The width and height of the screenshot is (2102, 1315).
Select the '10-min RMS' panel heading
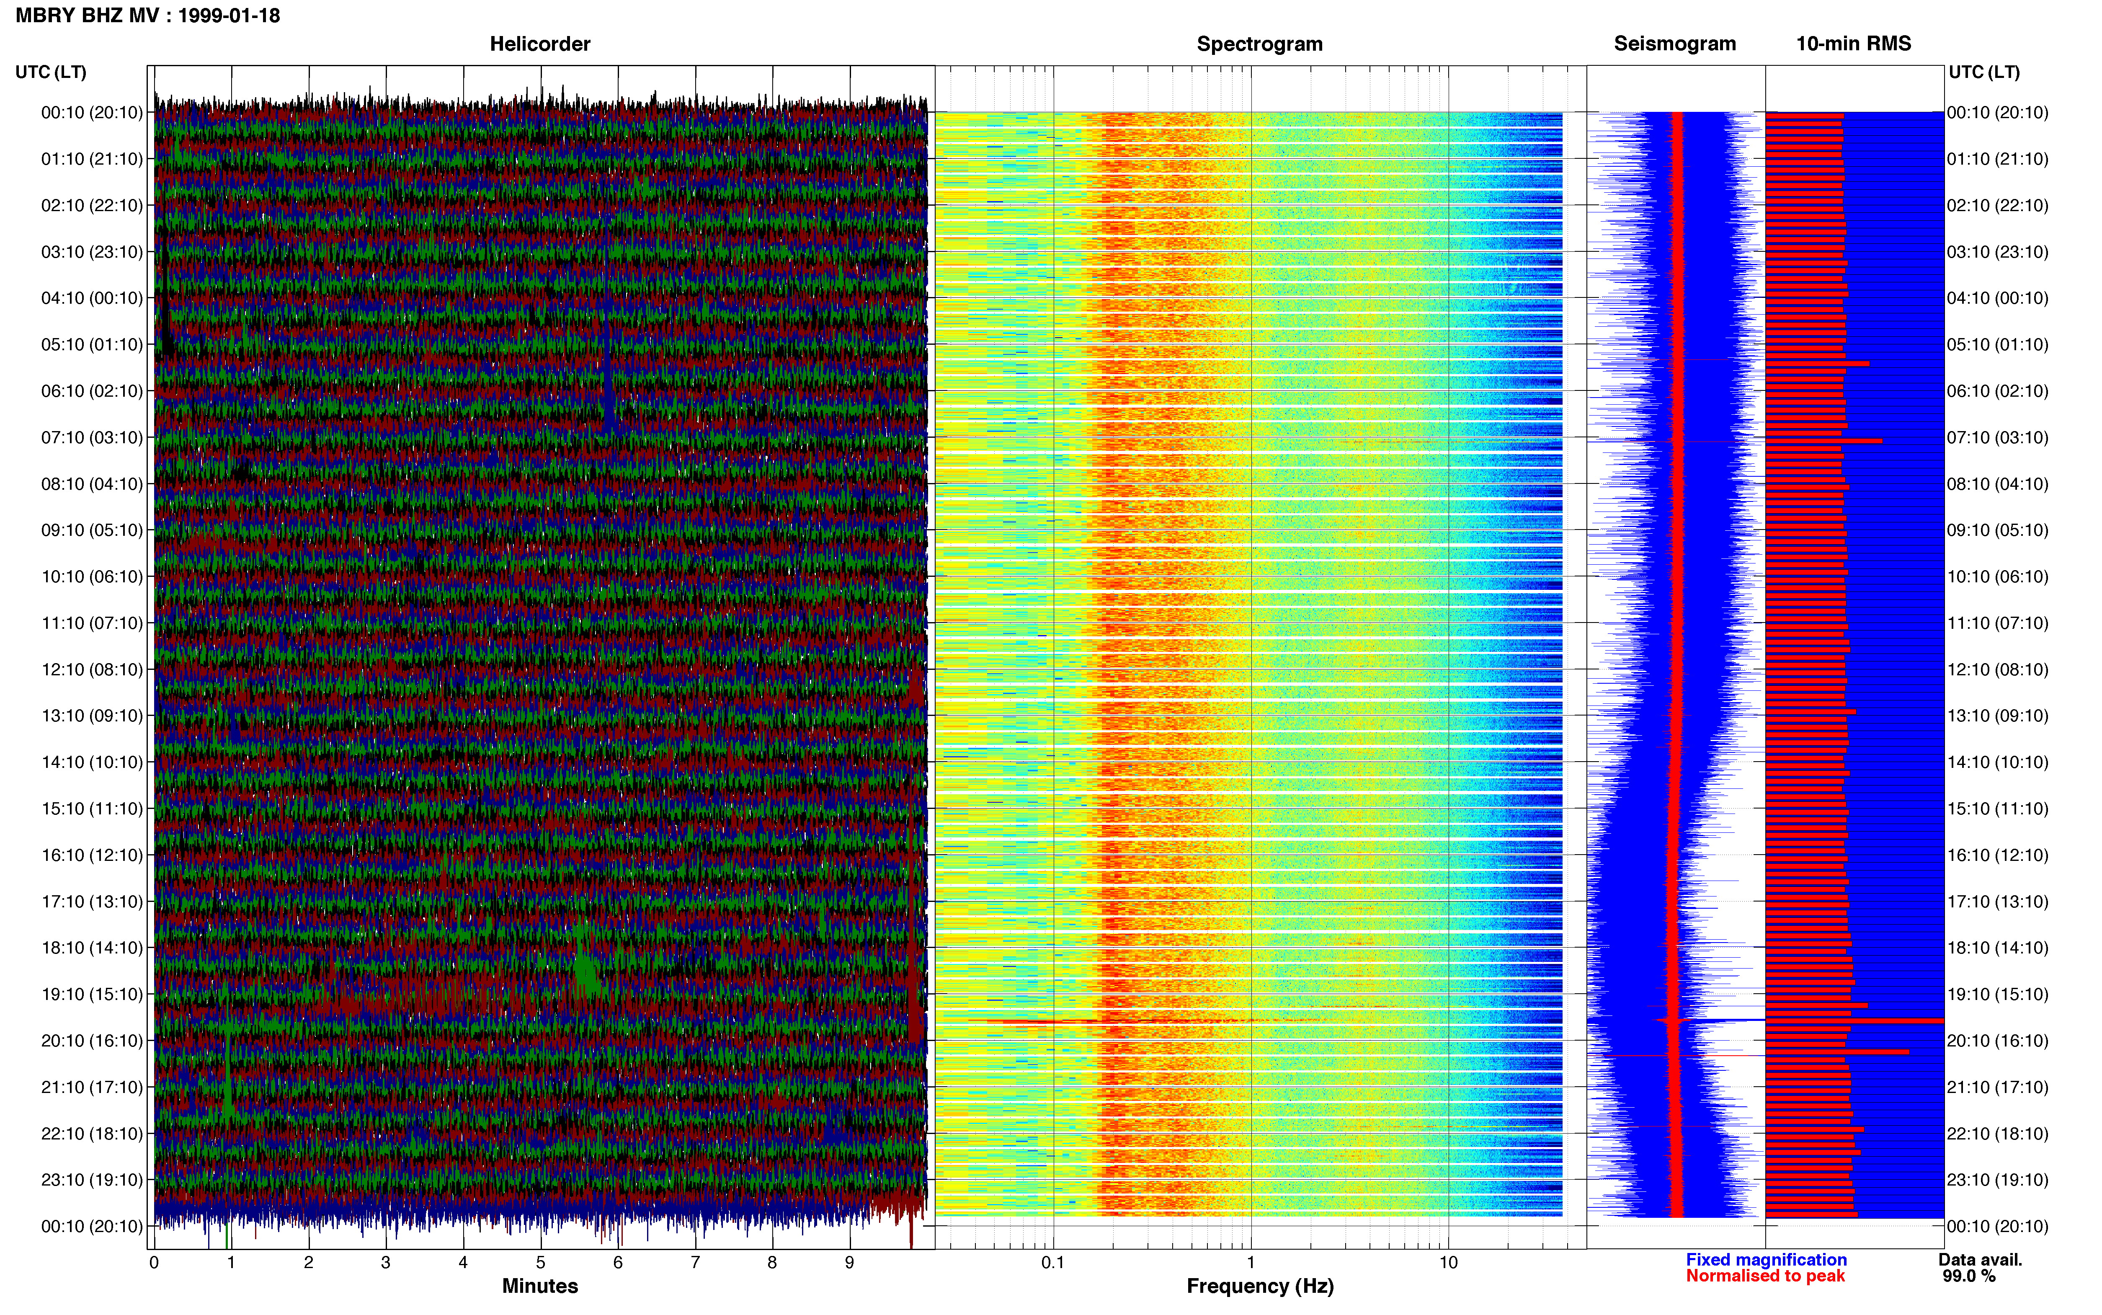pyautogui.click(x=1853, y=44)
